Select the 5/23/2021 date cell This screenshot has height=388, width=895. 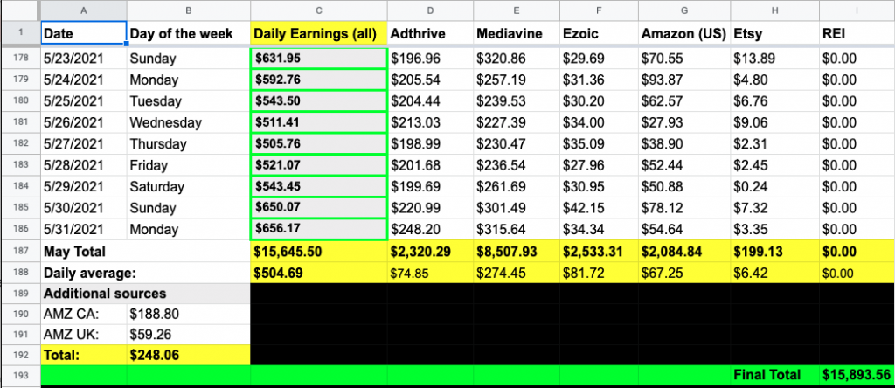[83, 59]
